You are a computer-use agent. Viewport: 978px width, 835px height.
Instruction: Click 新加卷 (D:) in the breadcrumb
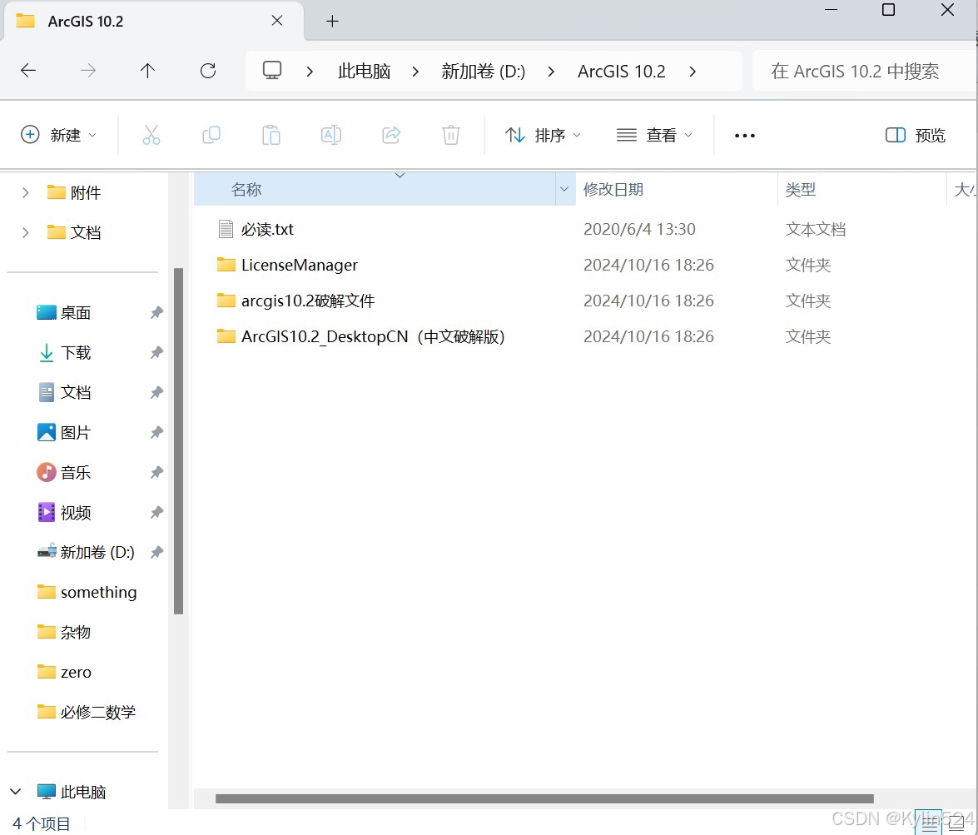coord(484,71)
